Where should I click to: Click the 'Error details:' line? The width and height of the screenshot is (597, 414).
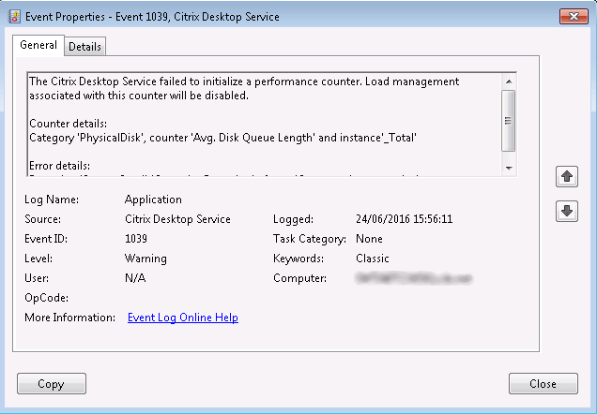60,166
